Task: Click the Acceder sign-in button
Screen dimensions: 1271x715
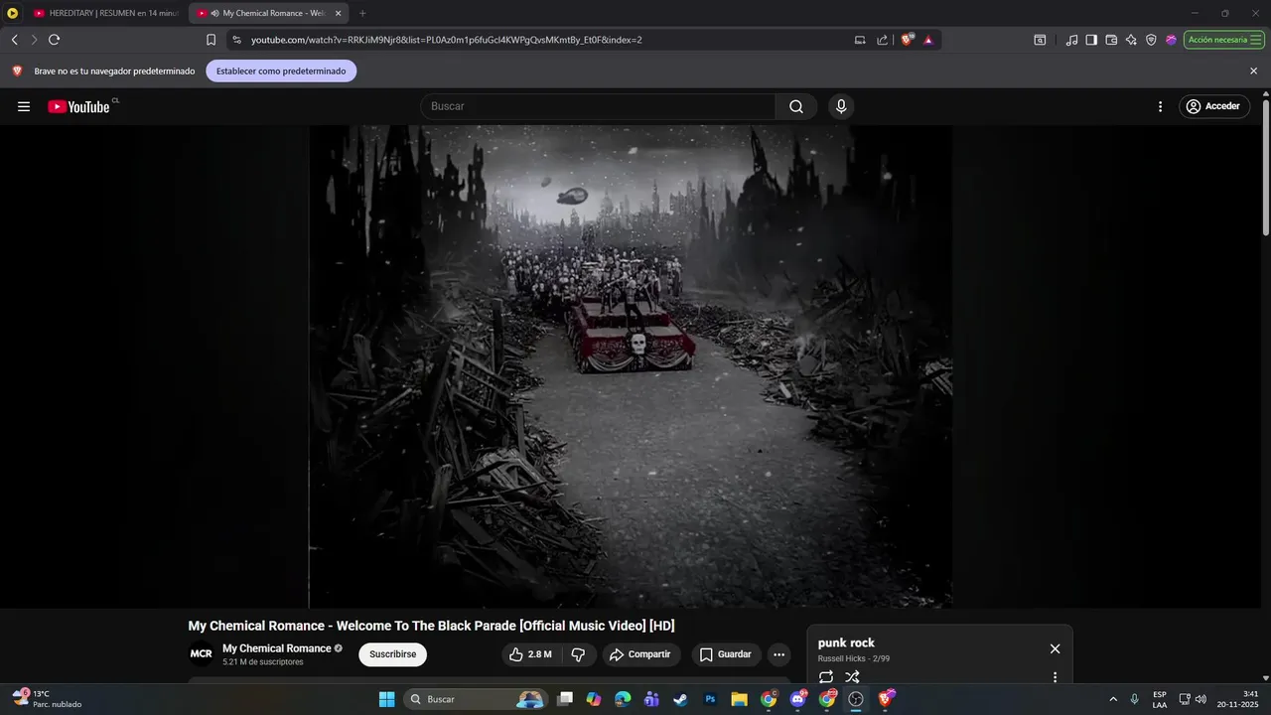Action: click(x=1213, y=106)
